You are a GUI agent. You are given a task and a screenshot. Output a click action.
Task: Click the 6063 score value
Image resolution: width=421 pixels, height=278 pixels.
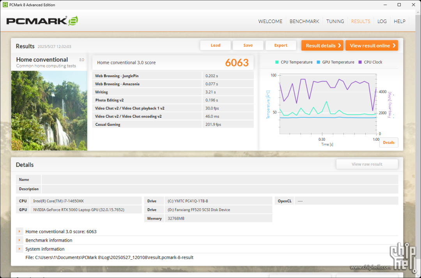[237, 63]
